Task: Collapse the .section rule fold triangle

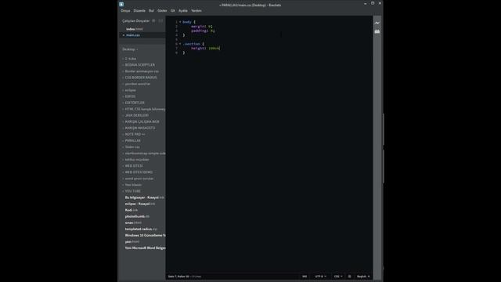Action: 180,44
